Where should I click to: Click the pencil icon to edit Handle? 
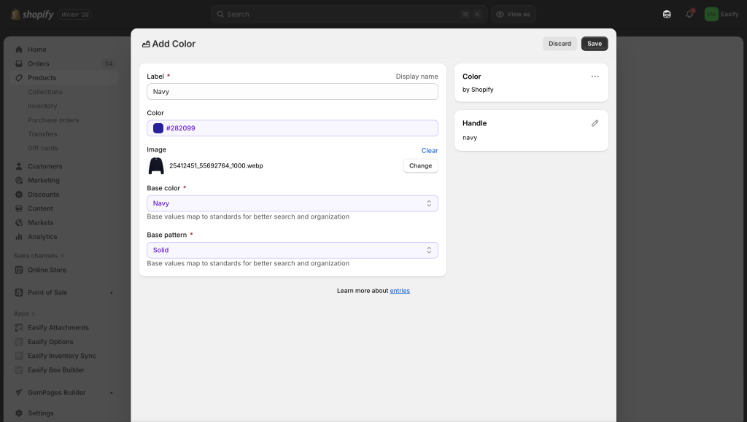coord(595,123)
